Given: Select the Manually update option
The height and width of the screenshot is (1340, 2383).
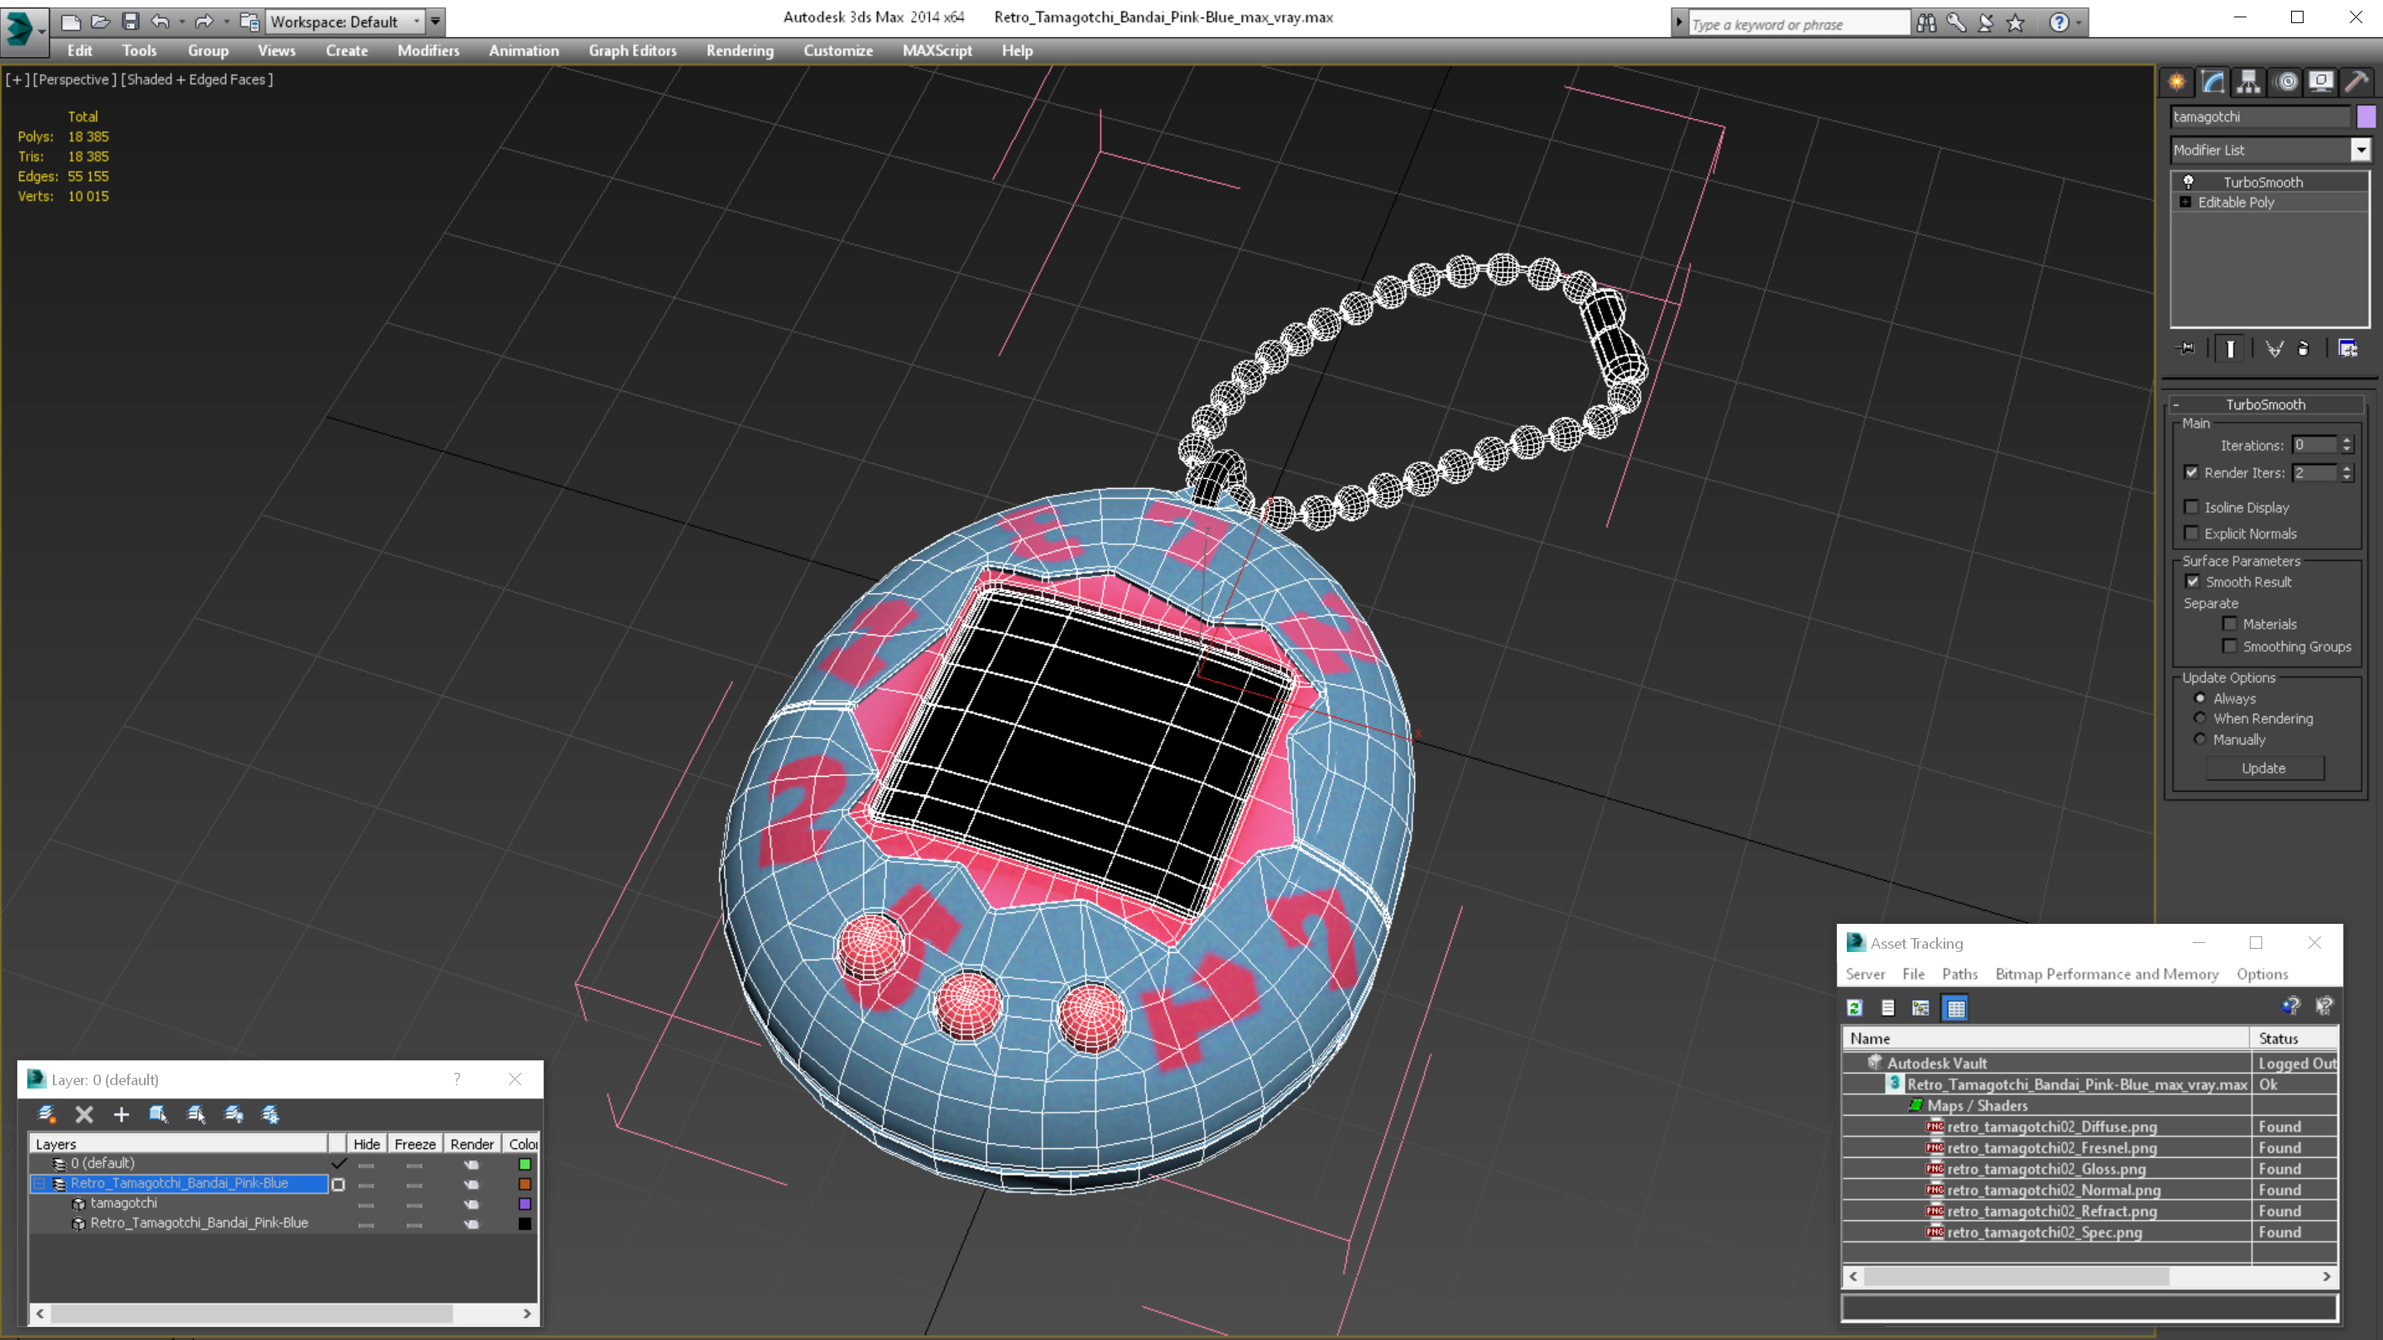Looking at the screenshot, I should (x=2200, y=739).
